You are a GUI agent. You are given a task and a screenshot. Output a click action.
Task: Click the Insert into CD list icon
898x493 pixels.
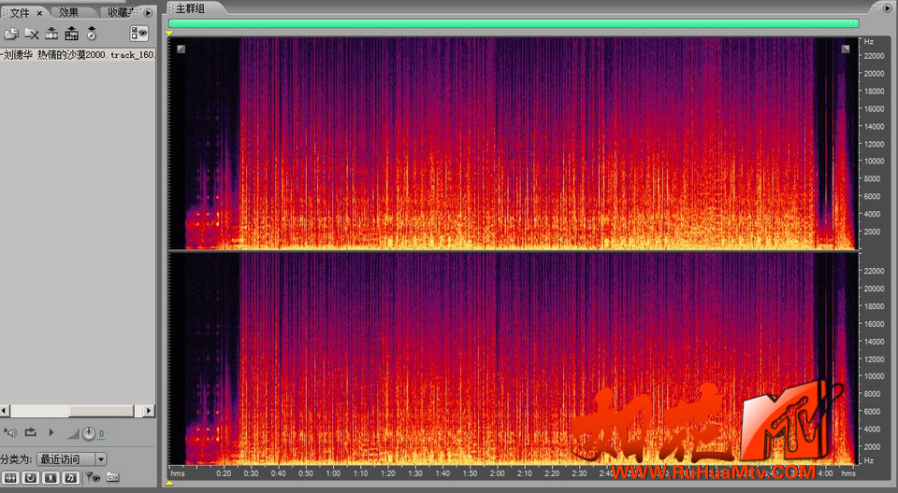[72, 34]
